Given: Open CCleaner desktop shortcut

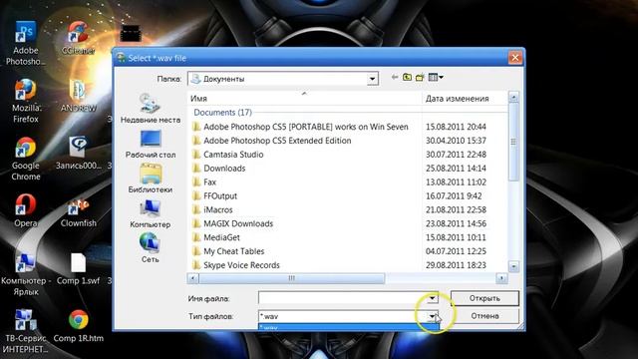Looking at the screenshot, I should 78,38.
